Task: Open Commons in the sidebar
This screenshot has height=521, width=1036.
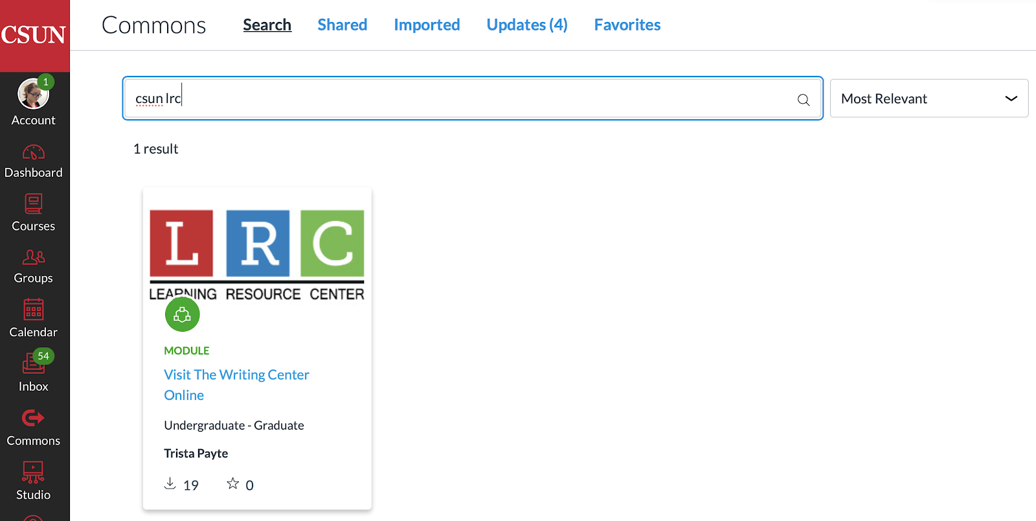Action: coord(34,428)
